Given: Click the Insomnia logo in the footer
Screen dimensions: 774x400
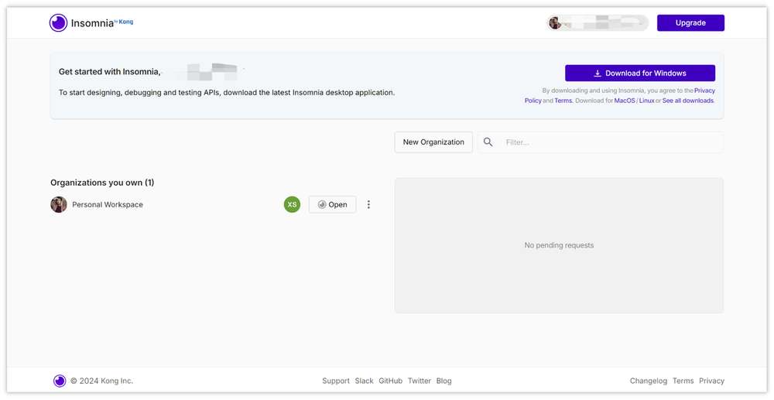Looking at the screenshot, I should 60,381.
